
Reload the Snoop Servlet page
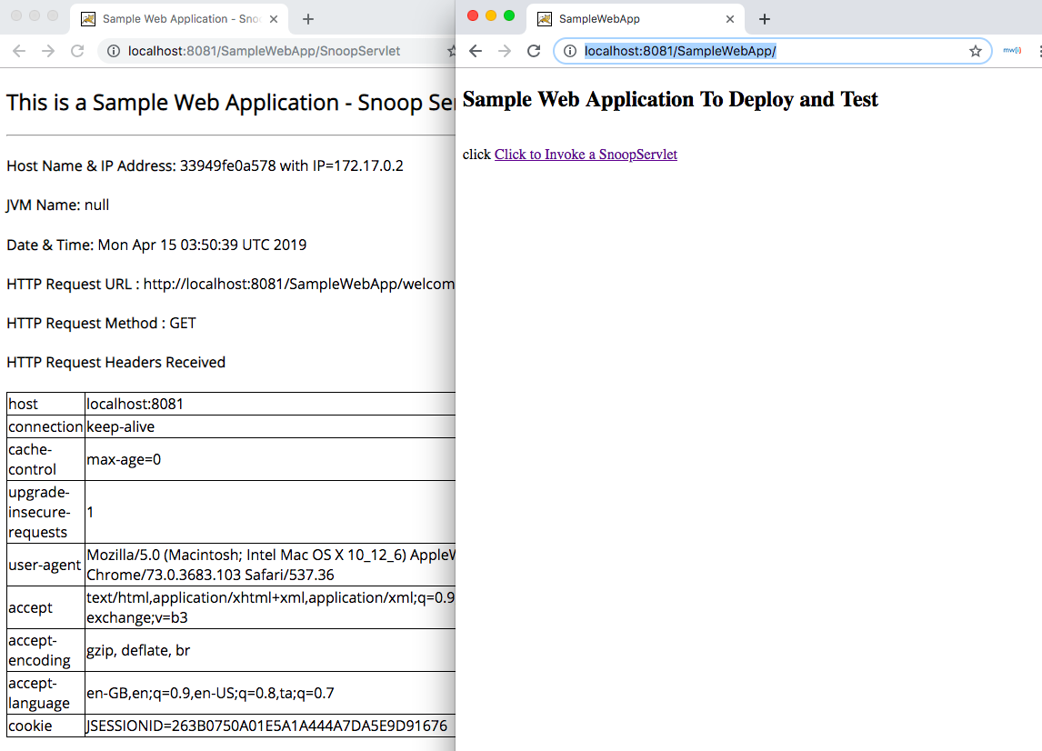point(77,51)
